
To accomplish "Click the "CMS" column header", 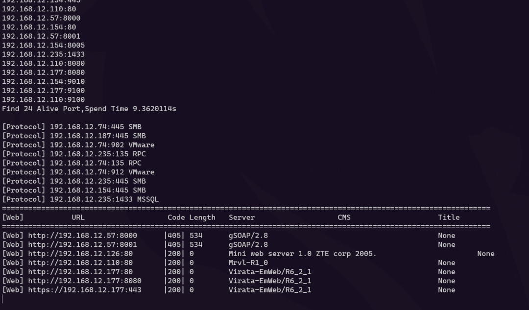I will coord(344,217).
